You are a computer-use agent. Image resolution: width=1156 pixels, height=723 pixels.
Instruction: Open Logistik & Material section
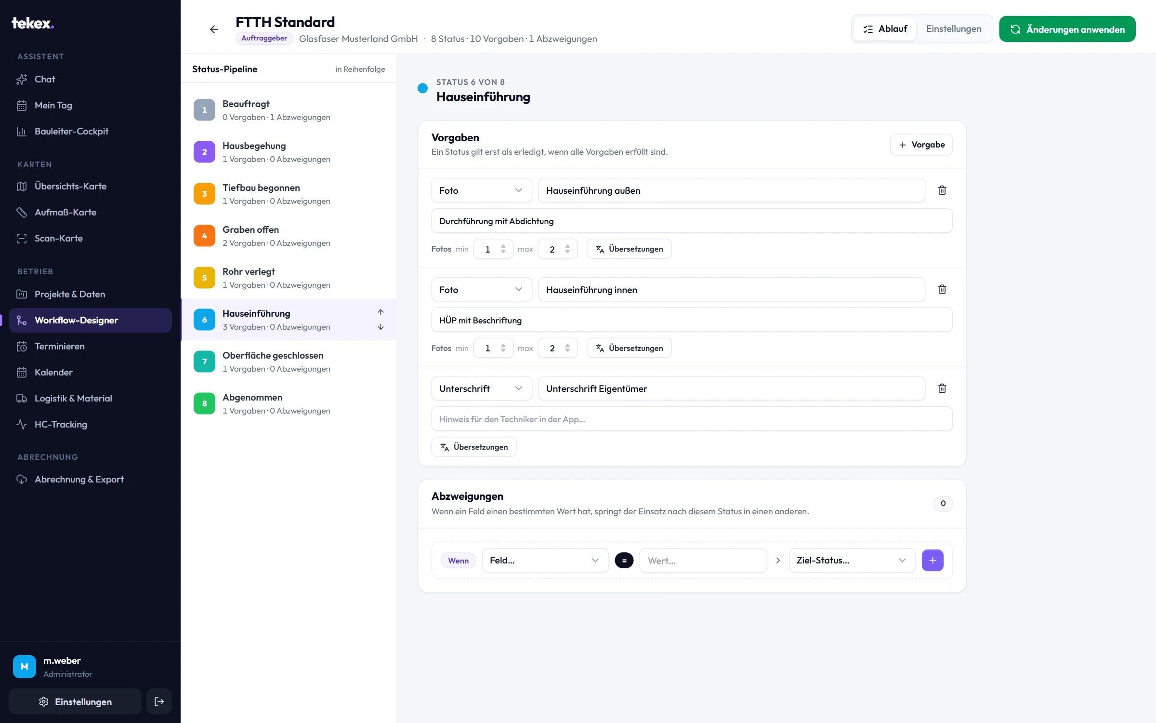click(x=90, y=398)
